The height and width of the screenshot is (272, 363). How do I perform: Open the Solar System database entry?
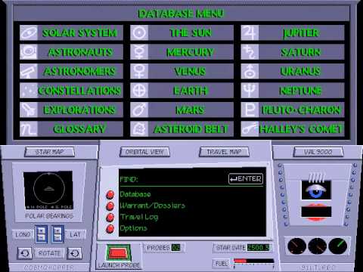(x=71, y=32)
